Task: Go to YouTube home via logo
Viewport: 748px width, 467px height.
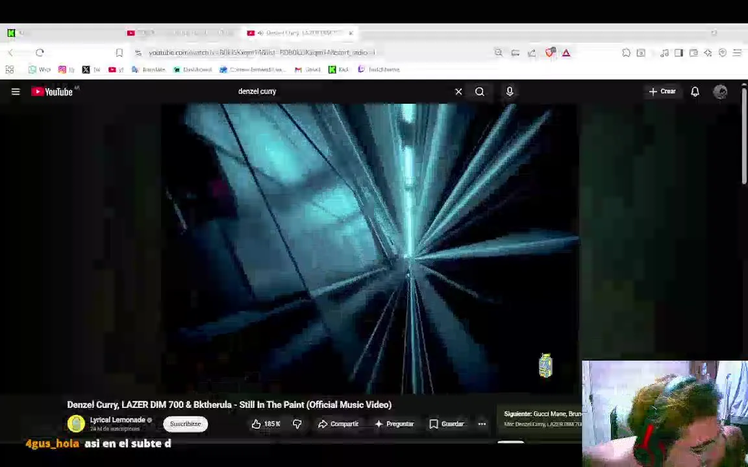Action: point(51,91)
